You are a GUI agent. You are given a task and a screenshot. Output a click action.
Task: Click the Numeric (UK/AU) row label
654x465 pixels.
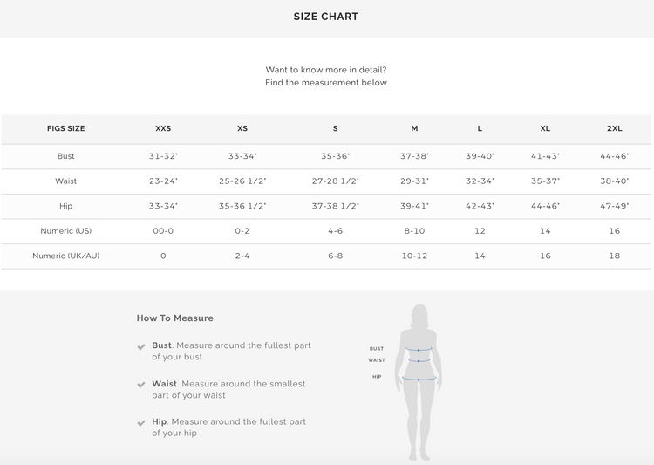pos(66,256)
